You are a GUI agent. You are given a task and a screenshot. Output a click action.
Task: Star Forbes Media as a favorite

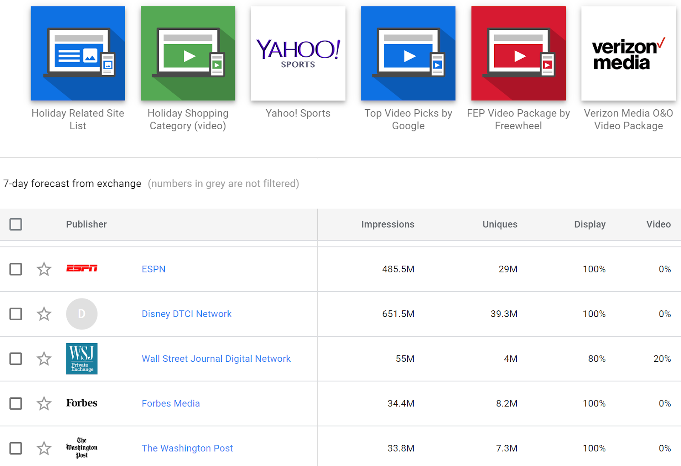coord(44,403)
